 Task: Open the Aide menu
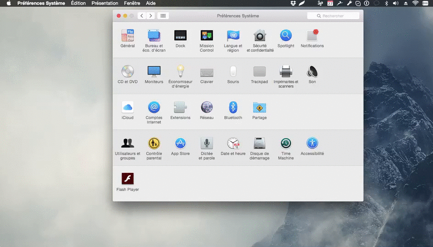pos(150,3)
